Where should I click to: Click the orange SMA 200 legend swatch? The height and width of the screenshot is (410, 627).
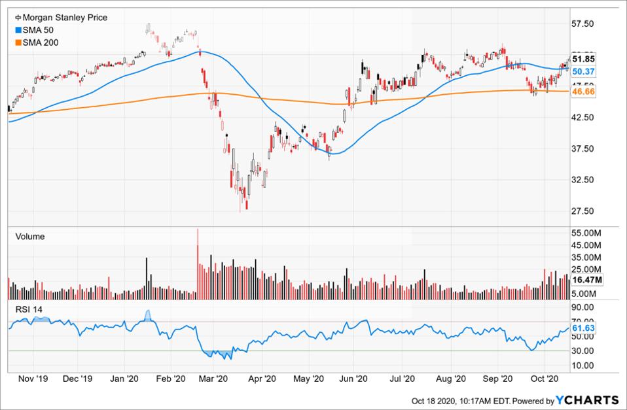point(18,43)
